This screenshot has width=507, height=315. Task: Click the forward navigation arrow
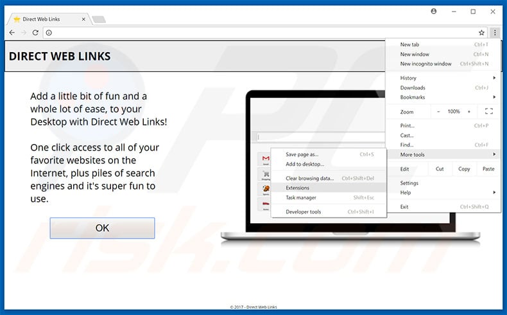(x=24, y=33)
